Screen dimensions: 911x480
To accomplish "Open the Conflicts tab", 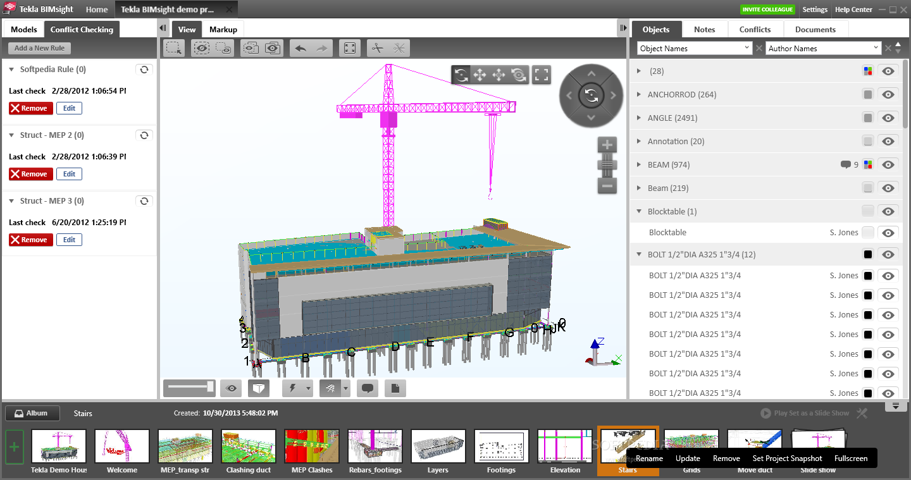I will tap(755, 30).
